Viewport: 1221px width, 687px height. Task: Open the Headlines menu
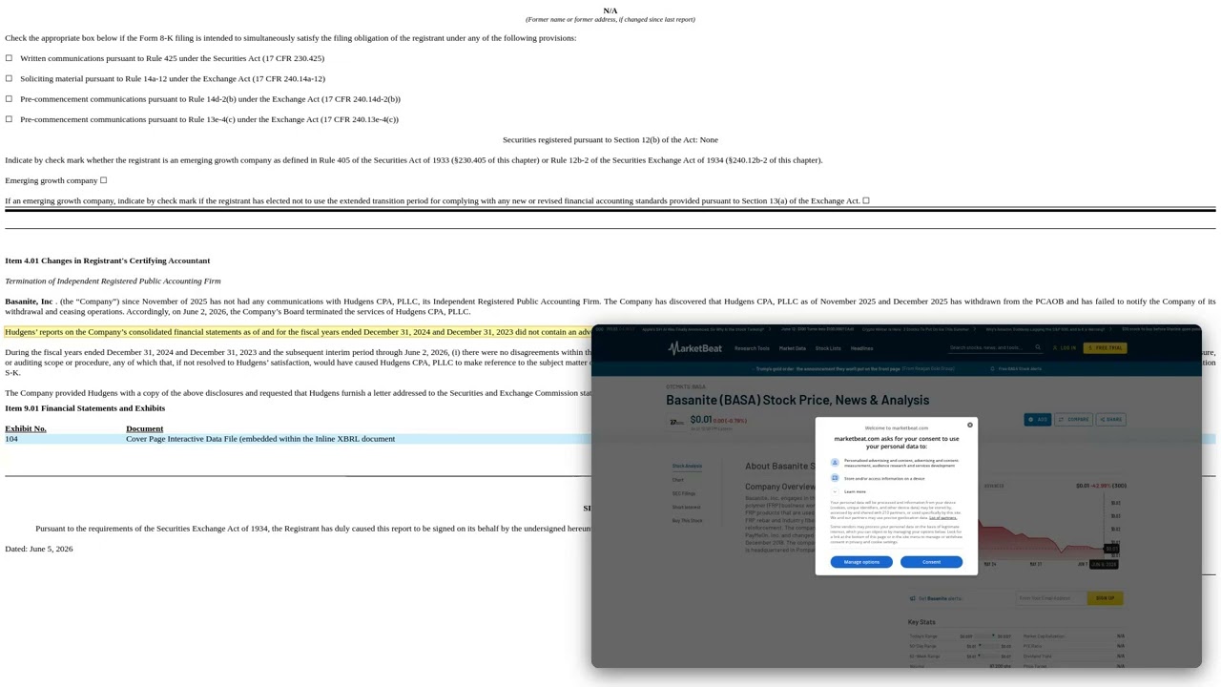[861, 348]
